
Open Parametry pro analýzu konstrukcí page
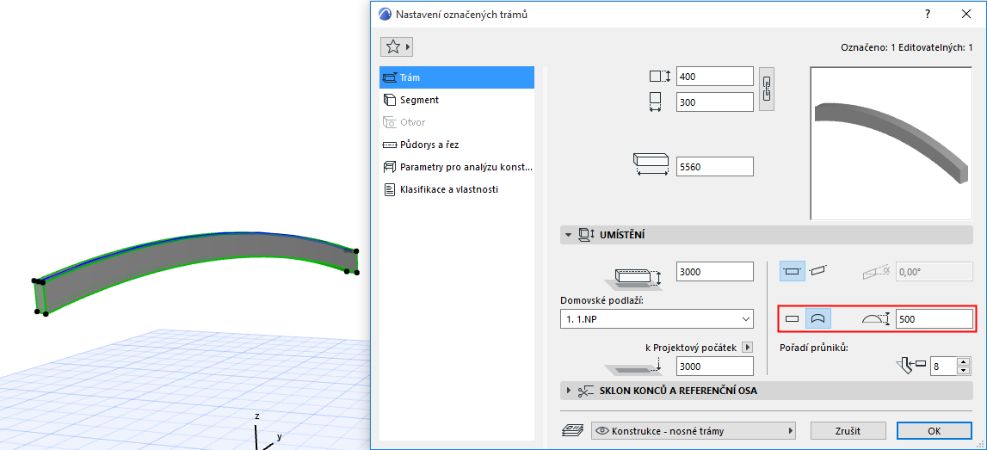[x=457, y=167]
